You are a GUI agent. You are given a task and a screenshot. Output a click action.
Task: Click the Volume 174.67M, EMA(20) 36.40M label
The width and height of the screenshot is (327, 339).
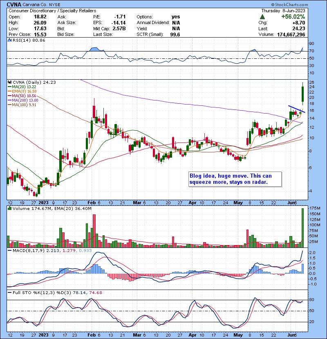pos(52,208)
